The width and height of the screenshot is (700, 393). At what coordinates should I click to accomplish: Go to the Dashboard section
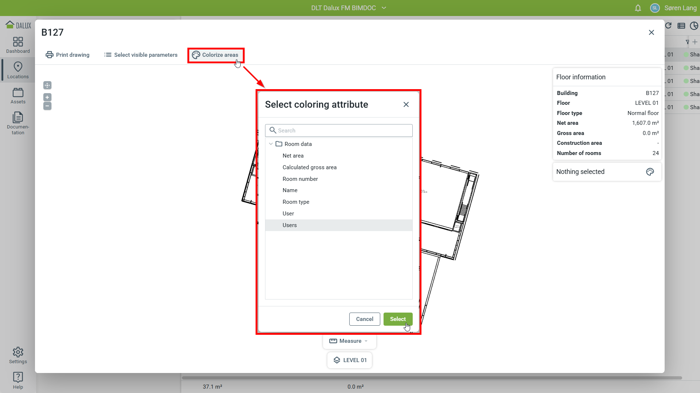(18, 45)
